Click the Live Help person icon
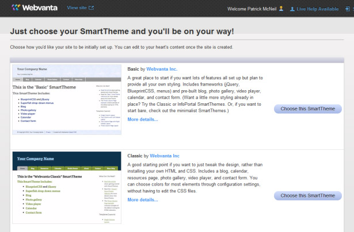354x232 pixels. pos(292,9)
